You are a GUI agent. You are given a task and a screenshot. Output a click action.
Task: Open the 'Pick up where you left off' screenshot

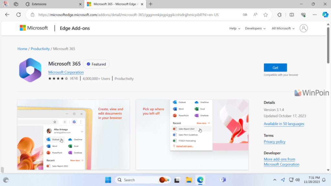coord(192,135)
